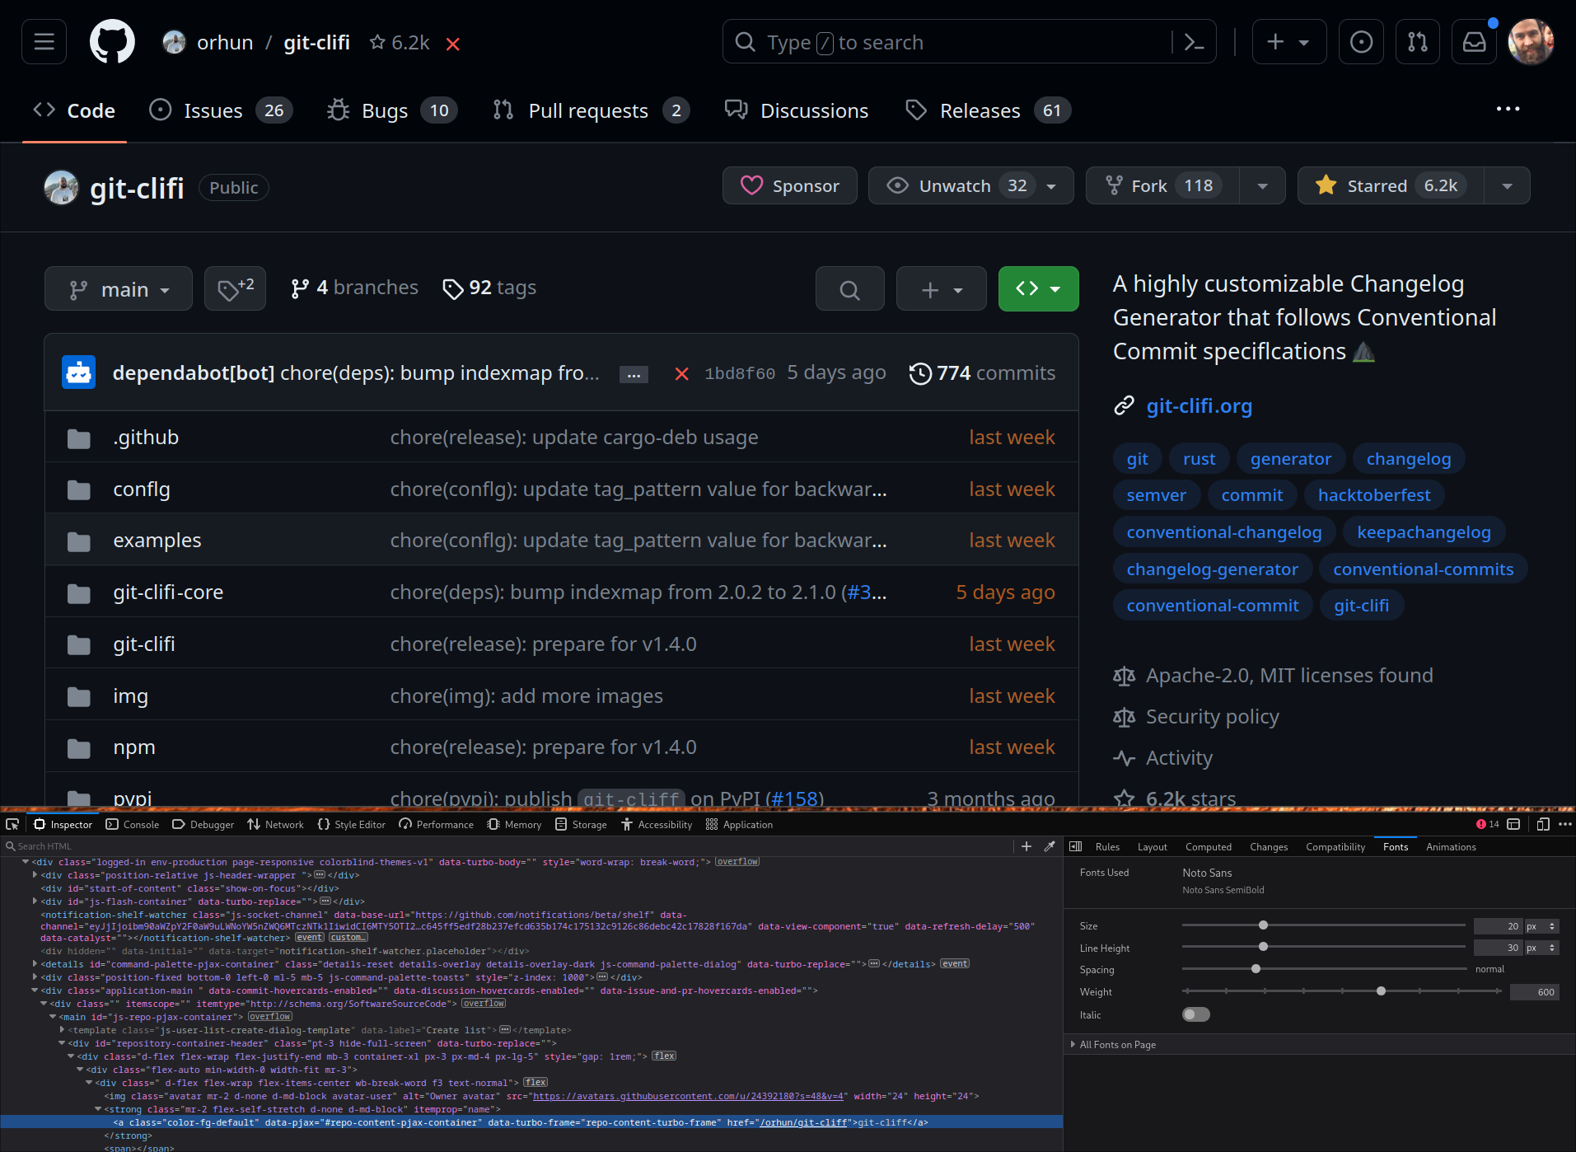The height and width of the screenshot is (1152, 1576).
Task: Open the Releases tab
Action: tap(980, 110)
